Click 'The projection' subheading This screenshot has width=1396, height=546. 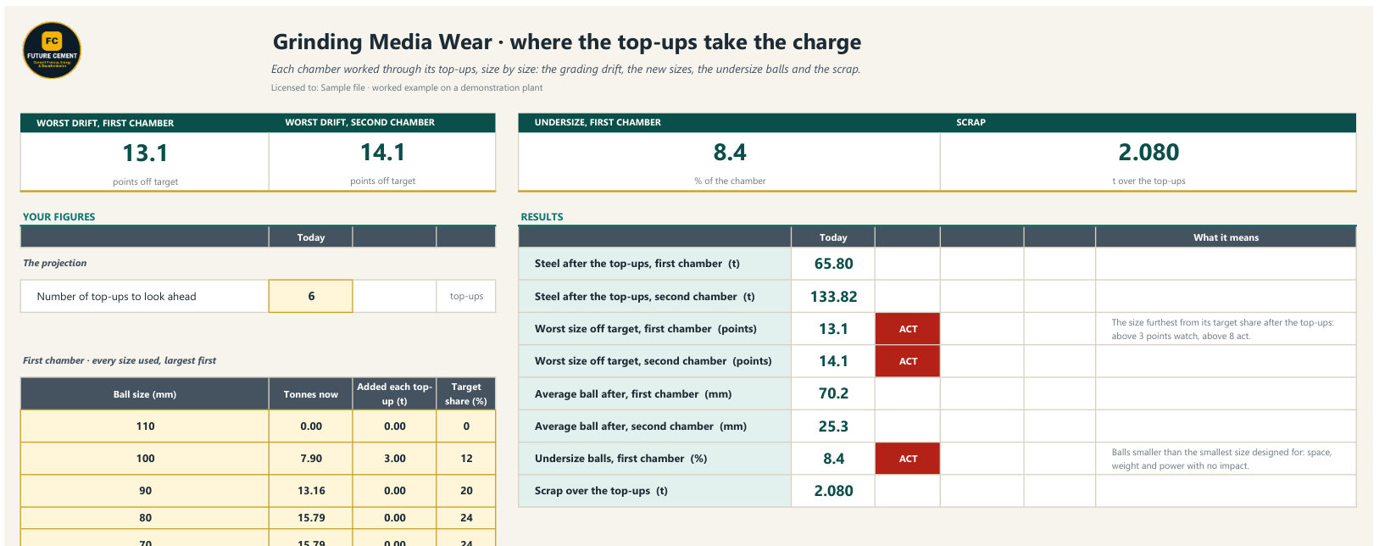coord(54,263)
